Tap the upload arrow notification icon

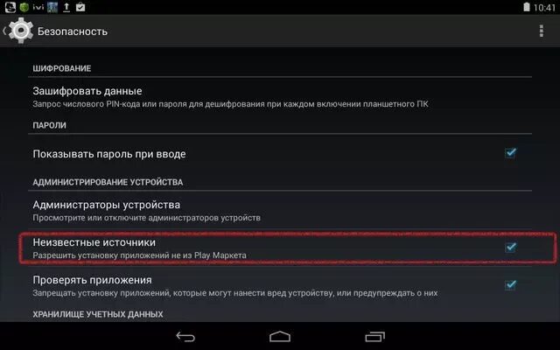66,7
